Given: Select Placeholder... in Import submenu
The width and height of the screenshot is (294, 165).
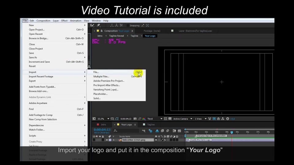Looking at the screenshot, I should click(x=116, y=94).
